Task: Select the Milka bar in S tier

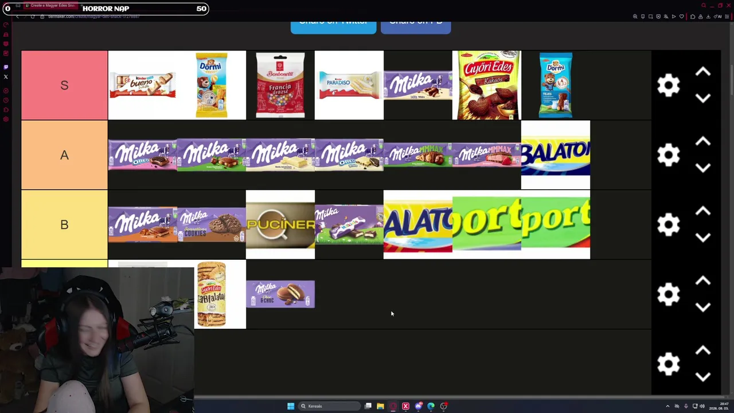Action: click(x=418, y=85)
